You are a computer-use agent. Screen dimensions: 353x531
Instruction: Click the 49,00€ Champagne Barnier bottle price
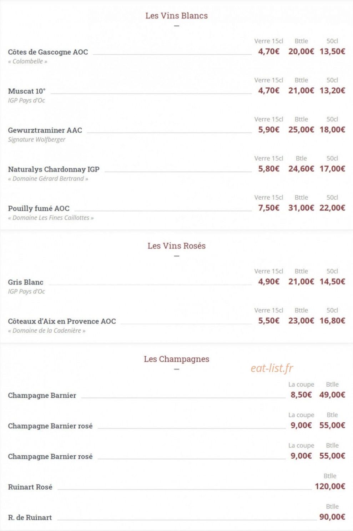(x=332, y=395)
